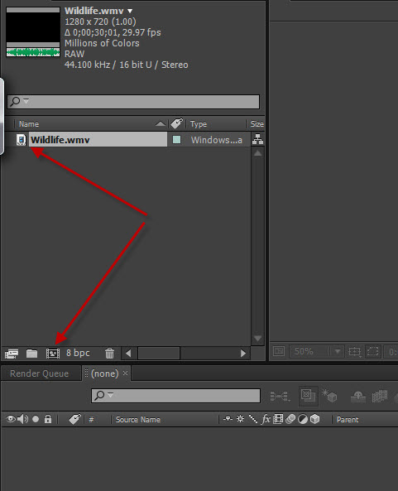Viewport: 398px width, 491px height.
Task: Click Create a new Composition icon
Action: click(x=53, y=354)
